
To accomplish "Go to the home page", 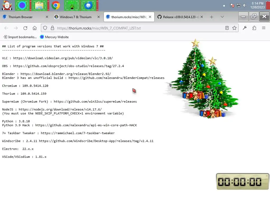I will 35,28.
